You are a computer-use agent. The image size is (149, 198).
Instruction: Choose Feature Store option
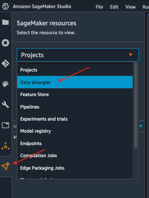coord(75,95)
